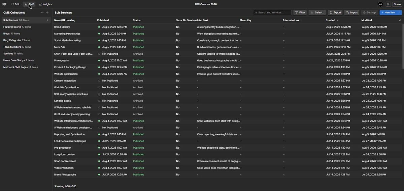Image resolution: width=404 pixels, height=191 pixels.
Task: Click unpublished circle of # Mobile Optimisation
Action: tap(99, 87)
